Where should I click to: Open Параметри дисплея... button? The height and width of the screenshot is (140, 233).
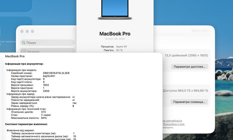point(190,67)
